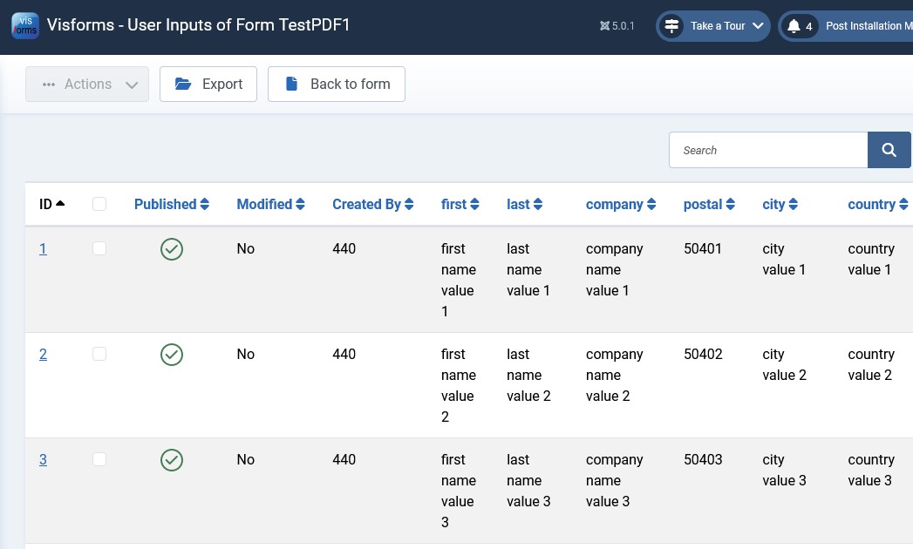Check the checkbox for record 2
Image resolution: width=913 pixels, height=549 pixels.
tap(99, 354)
